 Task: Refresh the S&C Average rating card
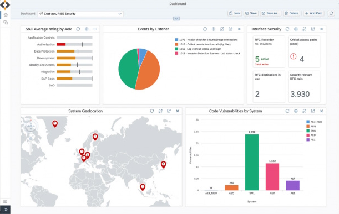pos(78,29)
